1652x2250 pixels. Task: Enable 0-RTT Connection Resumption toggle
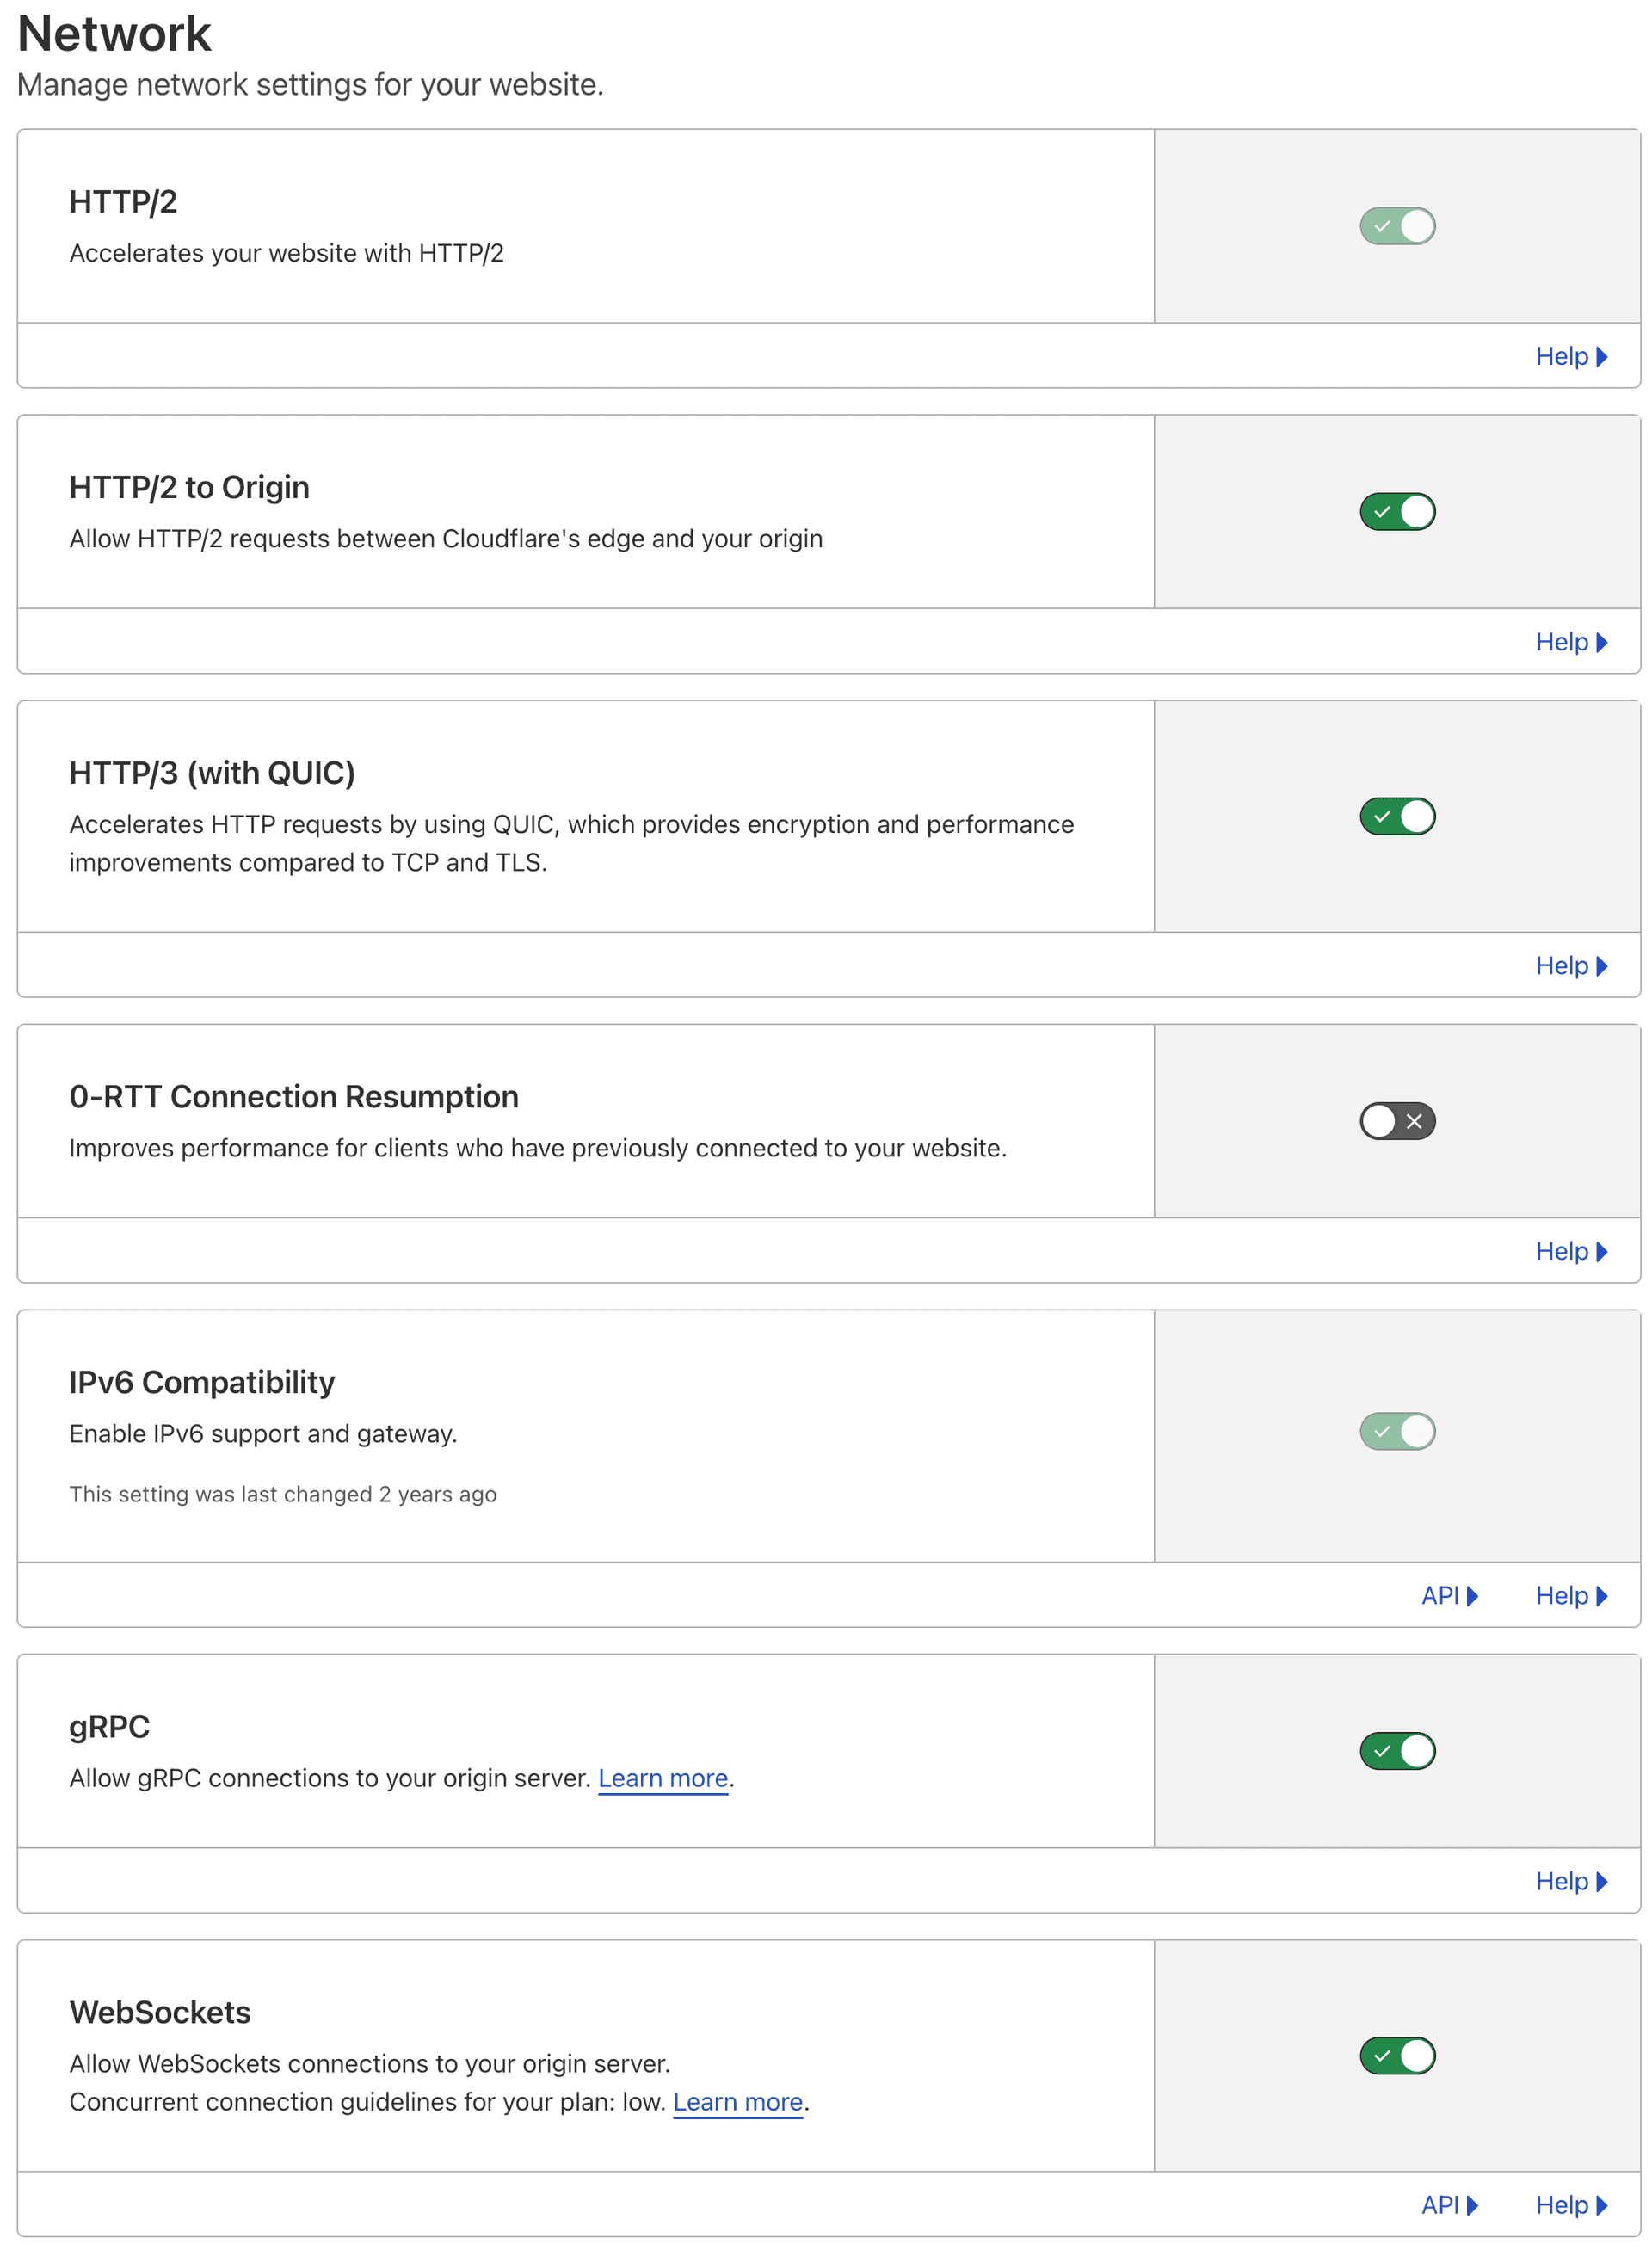click(x=1397, y=1121)
